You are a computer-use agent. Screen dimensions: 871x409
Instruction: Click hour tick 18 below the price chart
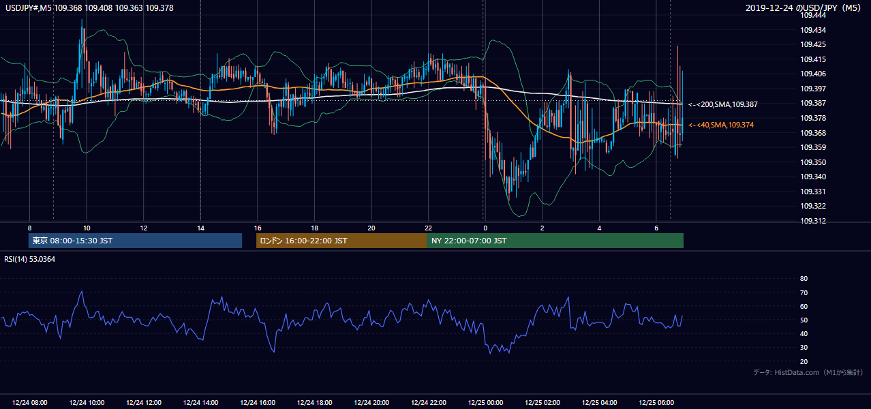(x=314, y=228)
